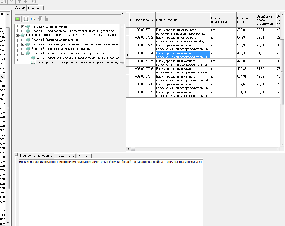Expand Раздел 2. Токоподвод node
The height and width of the screenshot is (226, 285).
coord(23,44)
